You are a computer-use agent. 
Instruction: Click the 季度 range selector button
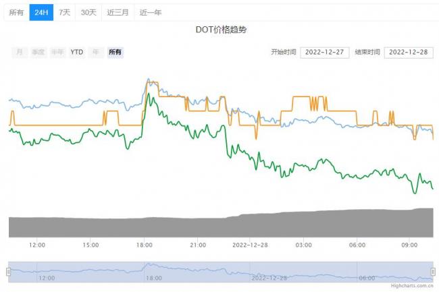[38, 52]
